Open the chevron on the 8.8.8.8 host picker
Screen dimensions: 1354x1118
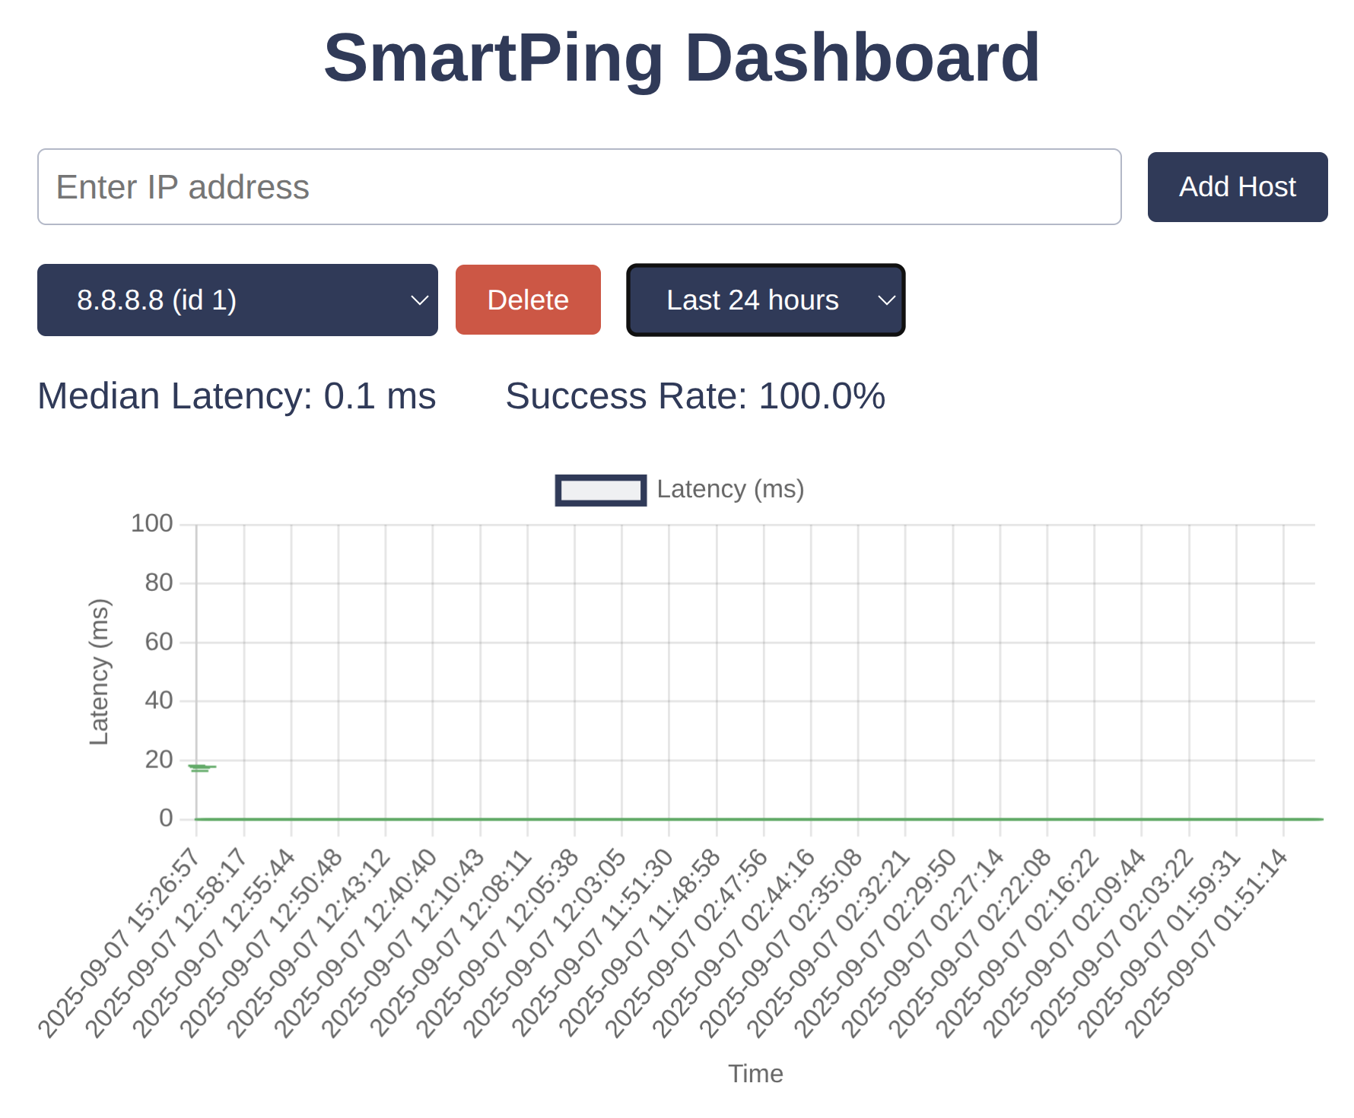tap(419, 300)
